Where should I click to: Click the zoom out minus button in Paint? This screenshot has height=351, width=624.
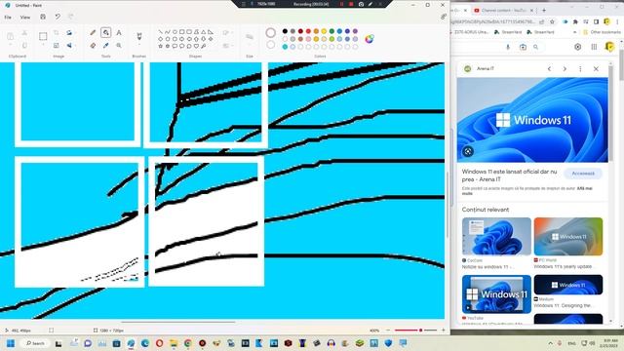click(388, 331)
